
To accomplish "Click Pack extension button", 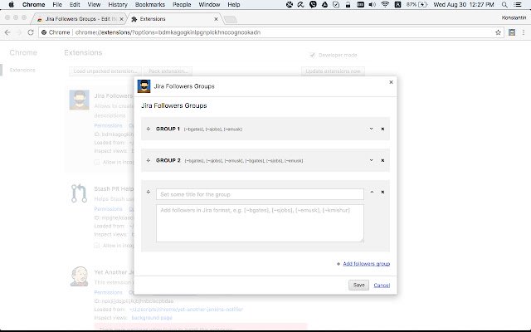I will [168, 71].
